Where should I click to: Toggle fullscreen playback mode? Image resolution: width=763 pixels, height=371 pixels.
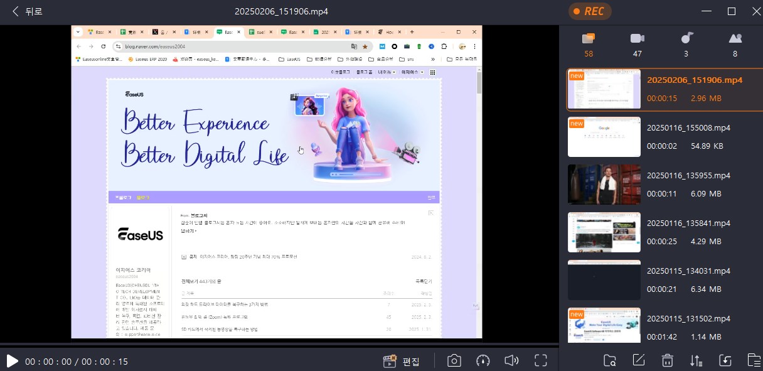point(540,360)
